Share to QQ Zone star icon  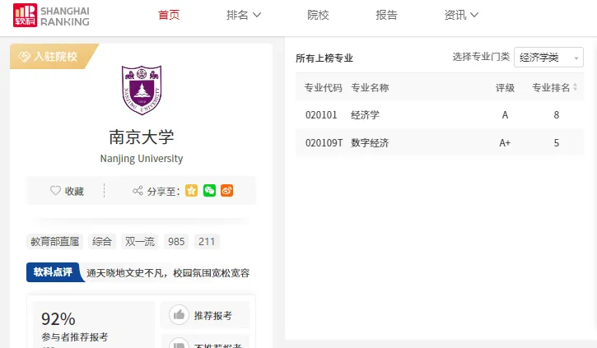tap(192, 191)
